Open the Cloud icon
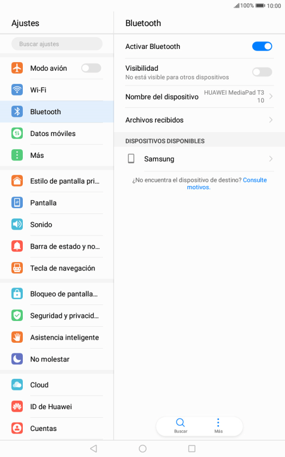285x457 pixels. click(x=17, y=385)
